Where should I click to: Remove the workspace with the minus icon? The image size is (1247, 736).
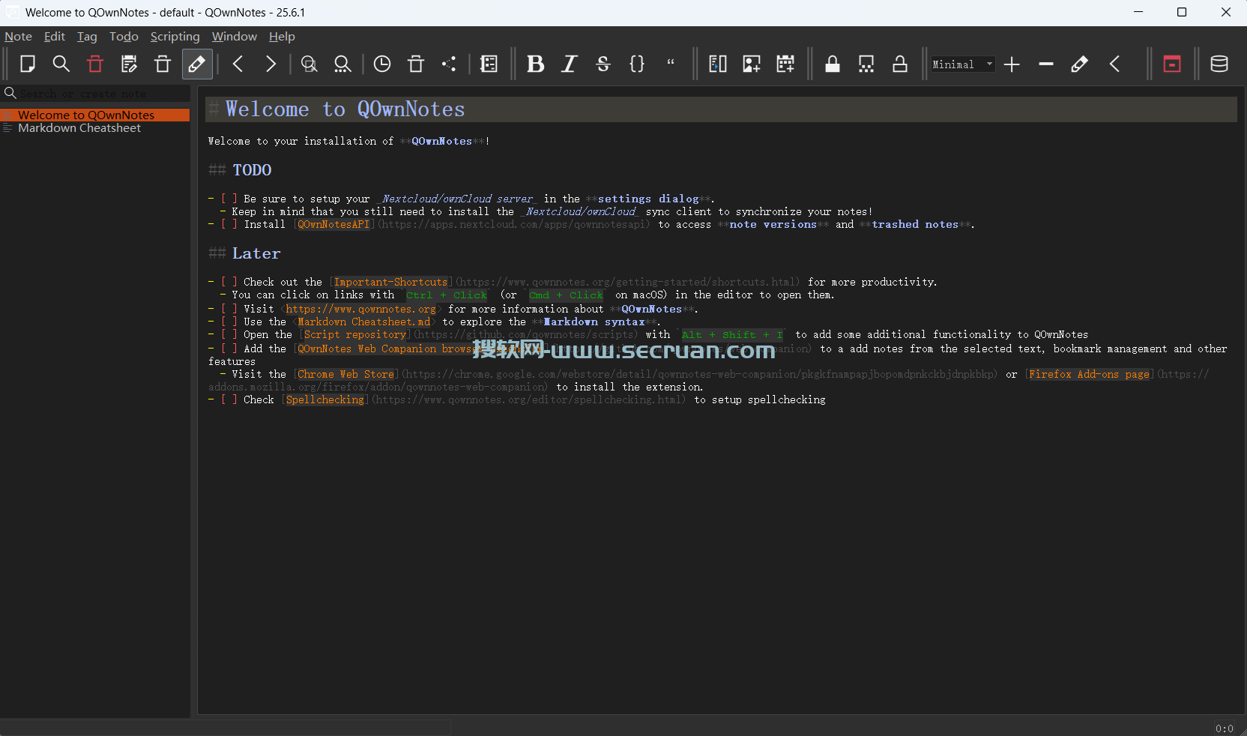coord(1046,64)
